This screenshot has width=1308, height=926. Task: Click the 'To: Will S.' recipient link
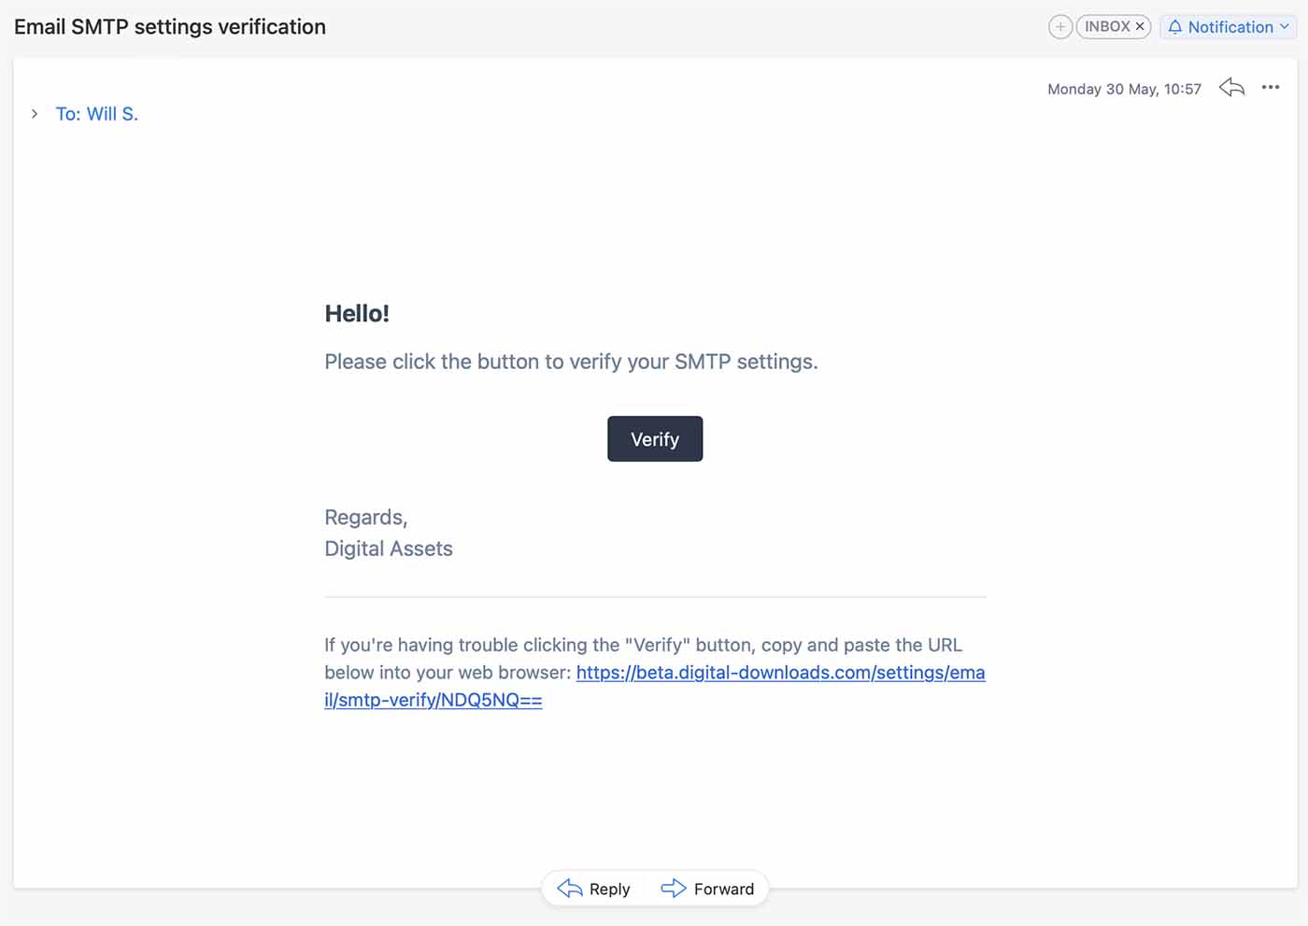click(x=97, y=114)
